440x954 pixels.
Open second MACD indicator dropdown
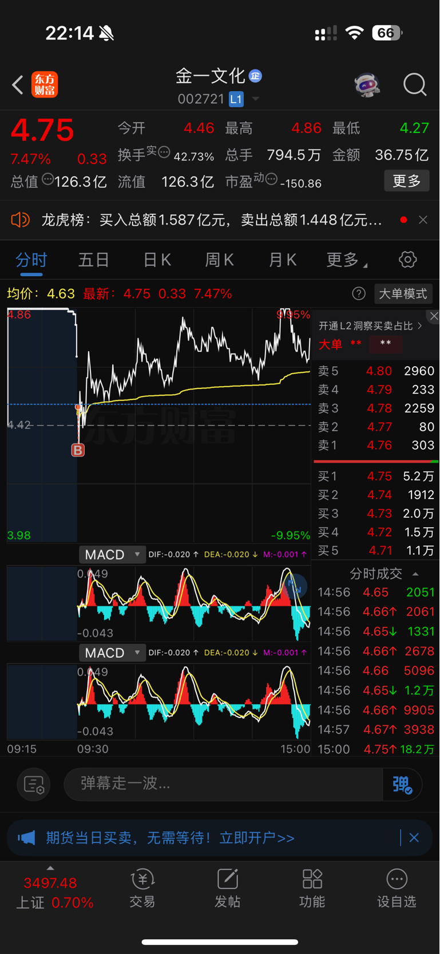pyautogui.click(x=112, y=653)
